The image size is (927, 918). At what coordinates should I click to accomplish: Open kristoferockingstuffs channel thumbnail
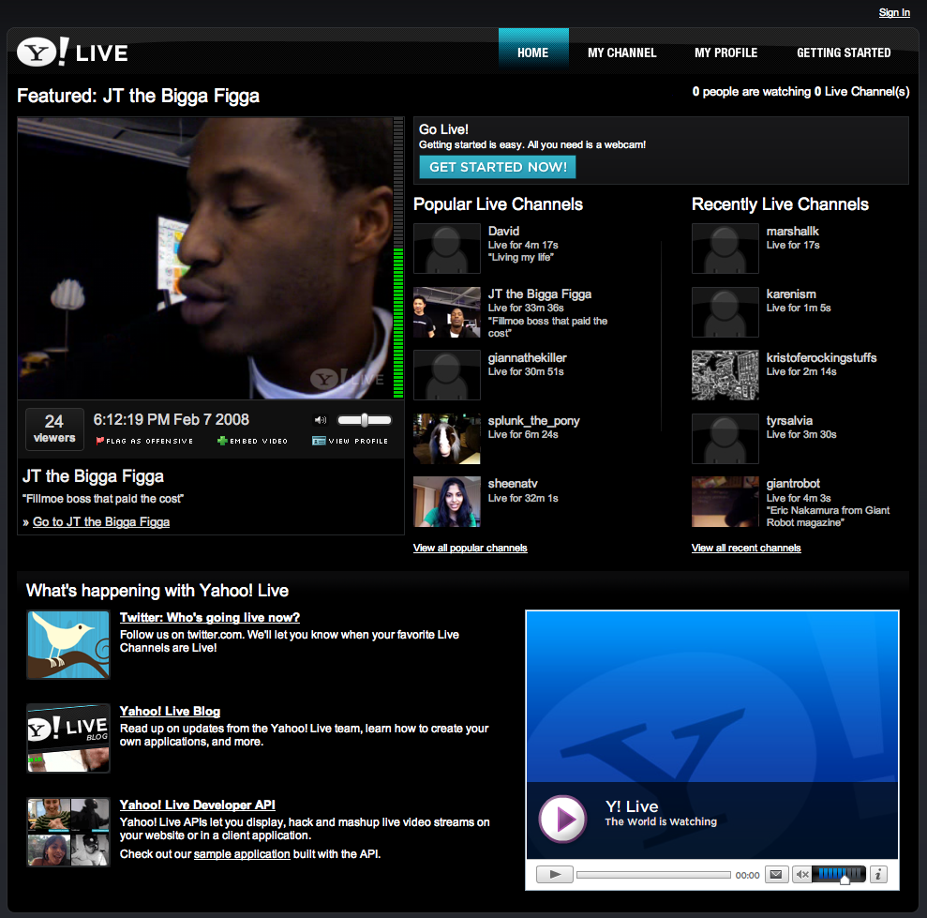coord(725,375)
